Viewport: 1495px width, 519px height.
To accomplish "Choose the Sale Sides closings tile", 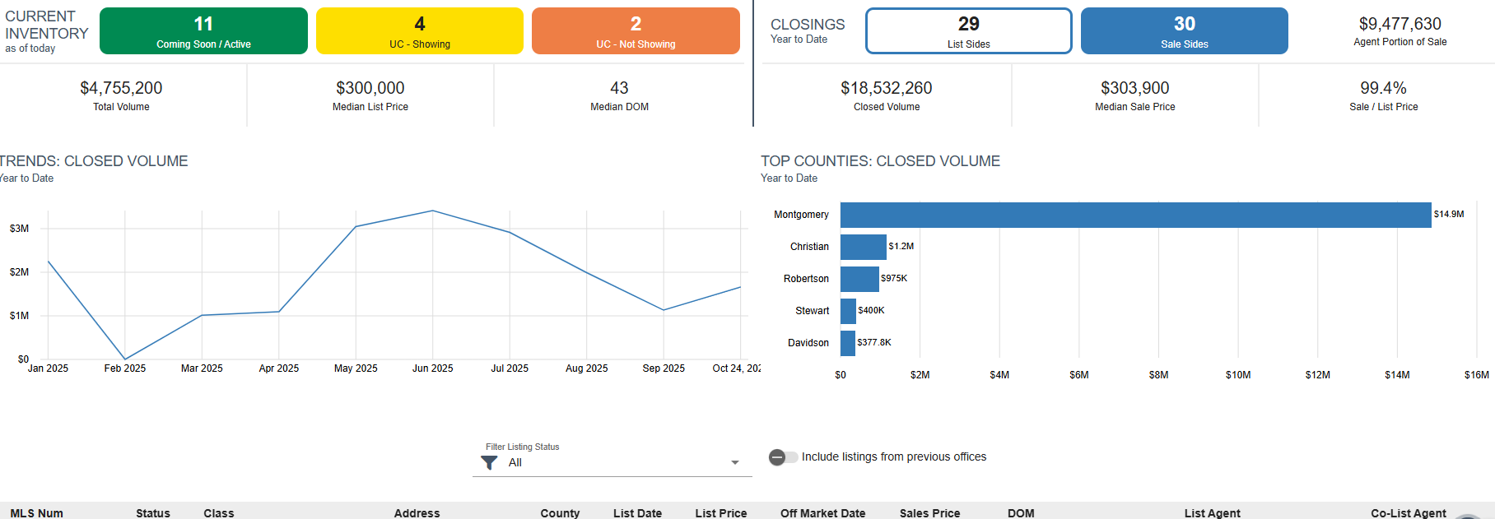I will point(1184,31).
